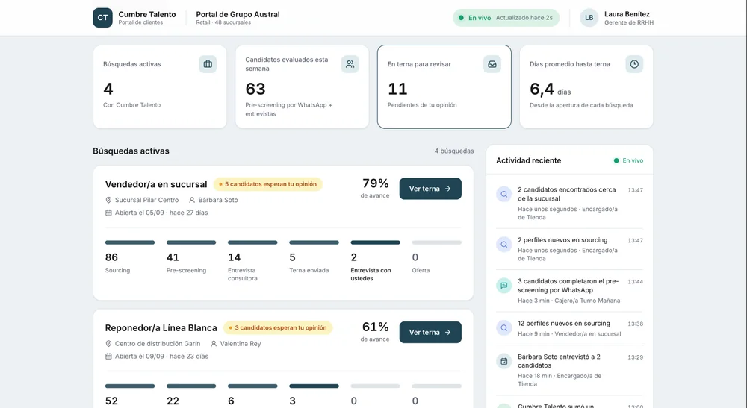The image size is (747, 408).
Task: Click the Actividad reciente panel heading
Action: (x=528, y=160)
